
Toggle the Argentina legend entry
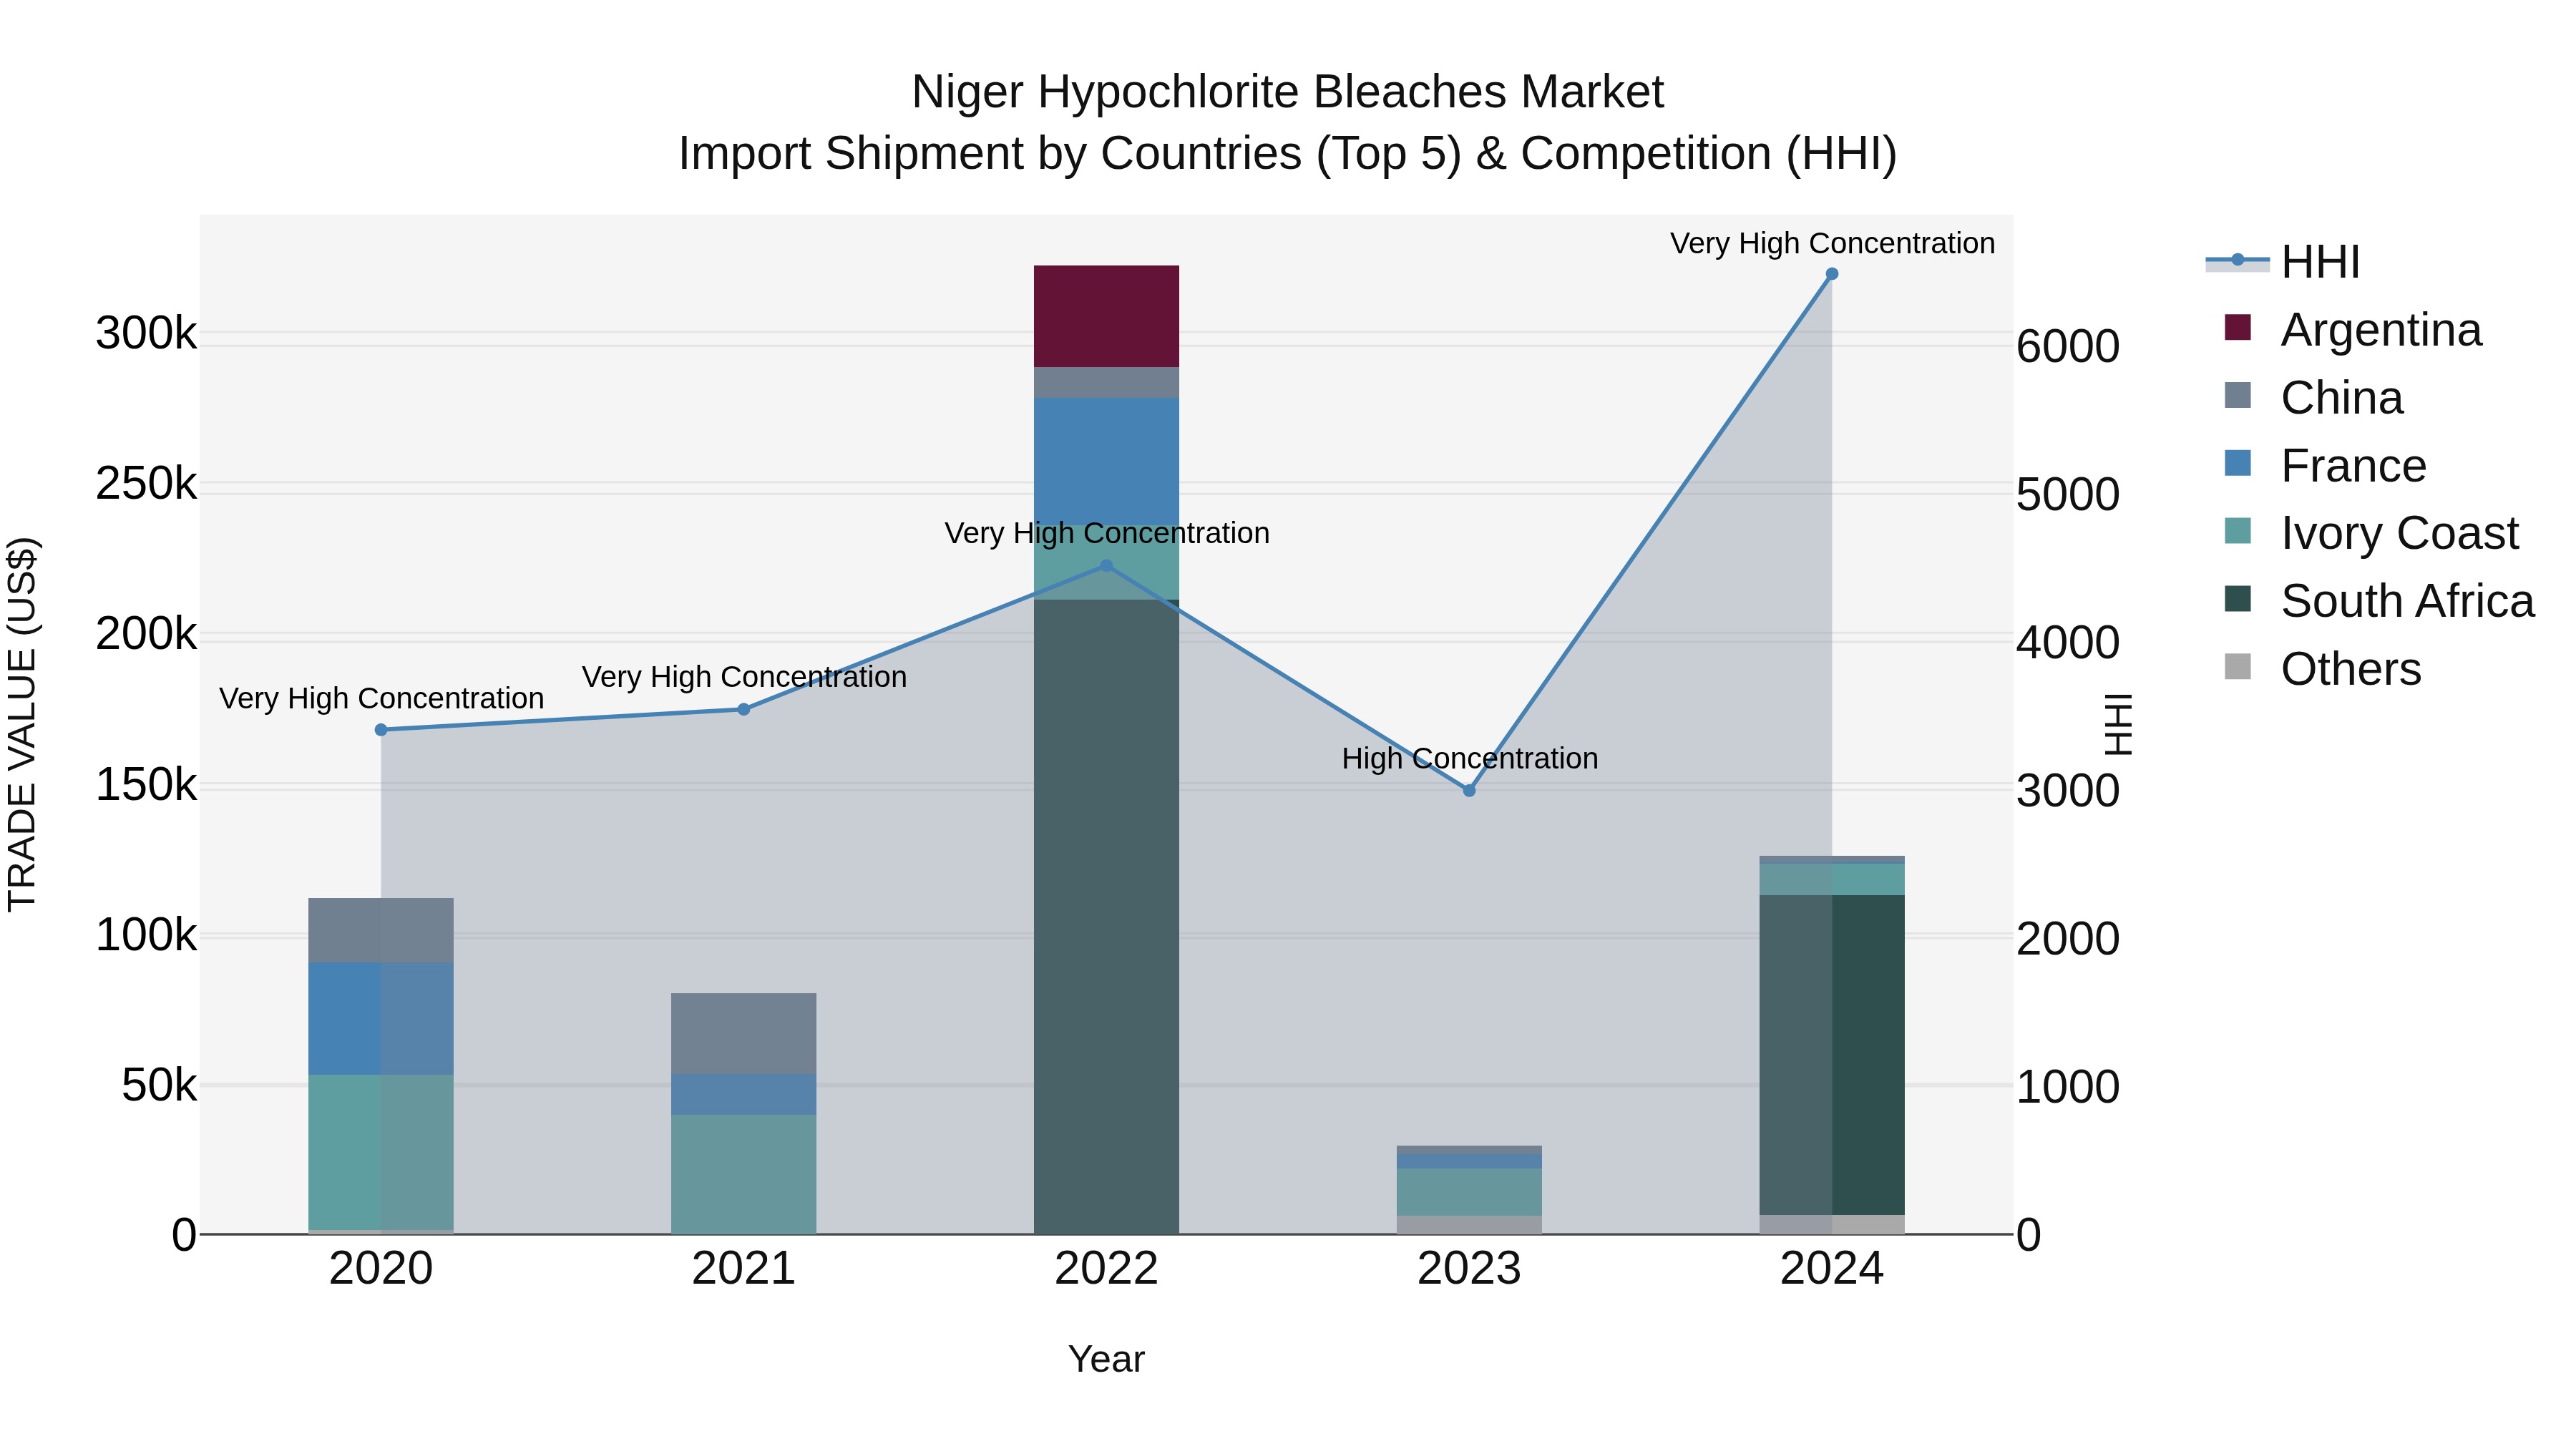2353,329
